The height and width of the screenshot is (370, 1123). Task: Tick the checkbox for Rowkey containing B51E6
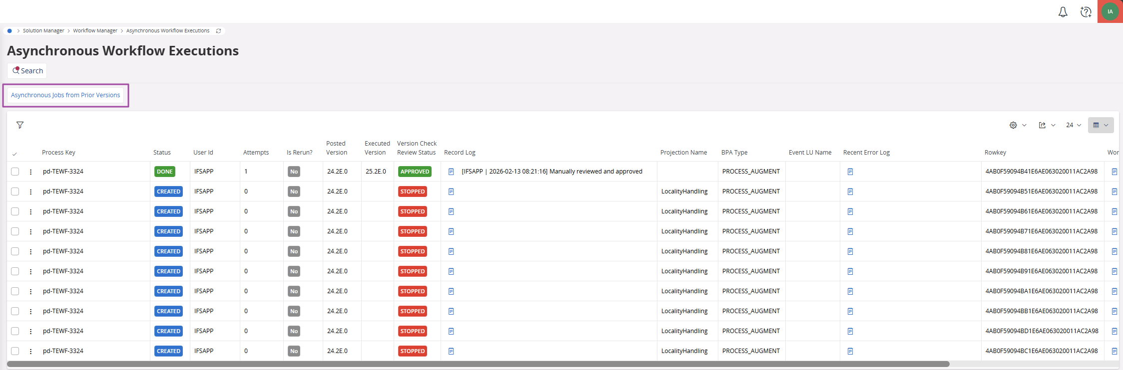[x=15, y=191]
